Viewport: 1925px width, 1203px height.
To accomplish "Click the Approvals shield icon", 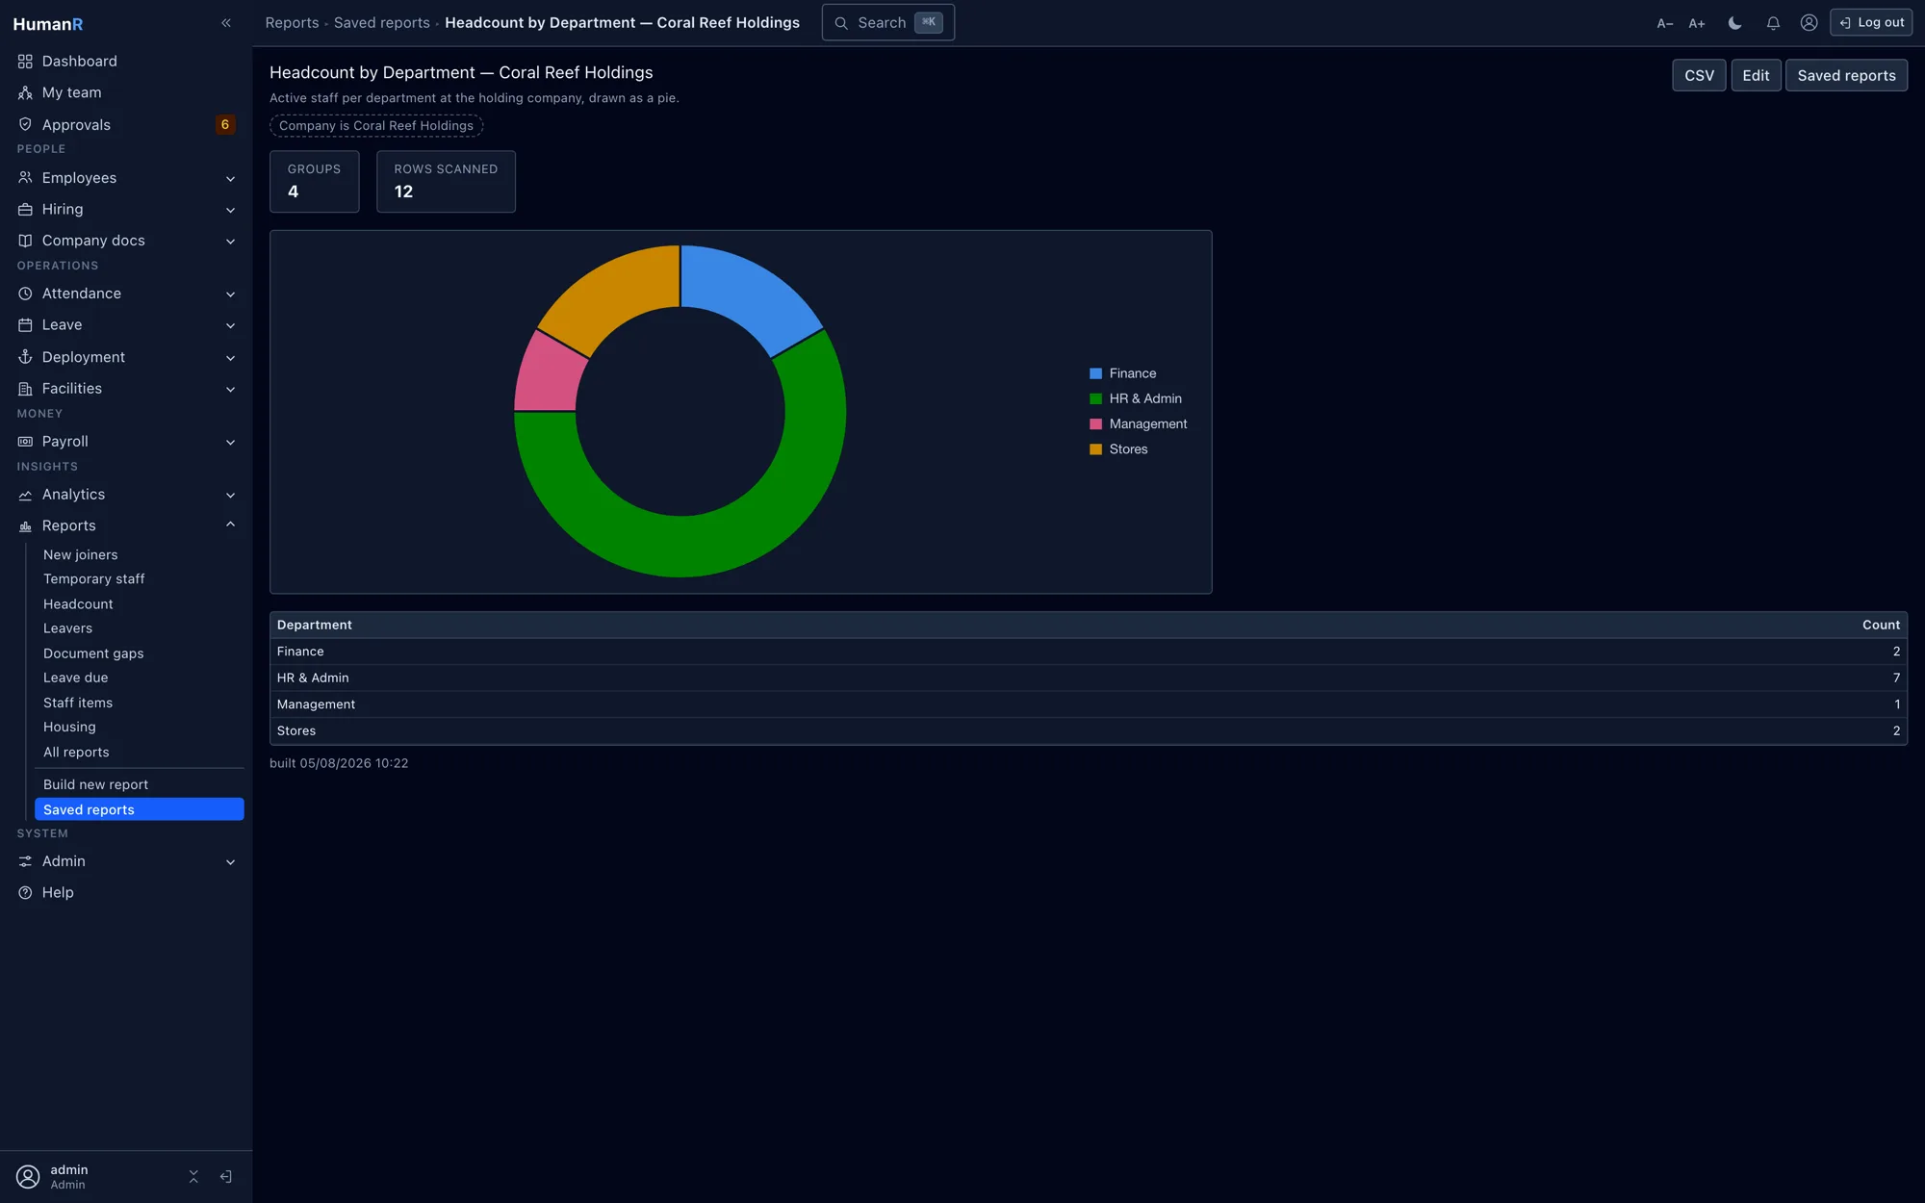I will (x=25, y=125).
